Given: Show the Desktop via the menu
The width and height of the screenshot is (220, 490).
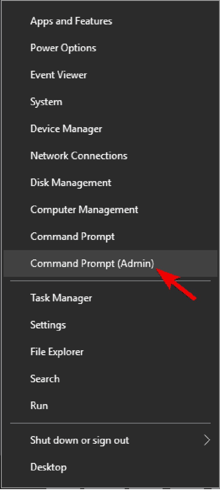Looking at the screenshot, I should 48,467.
